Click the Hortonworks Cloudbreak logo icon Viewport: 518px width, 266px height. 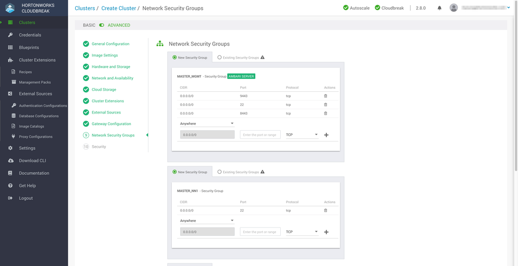(10, 8)
